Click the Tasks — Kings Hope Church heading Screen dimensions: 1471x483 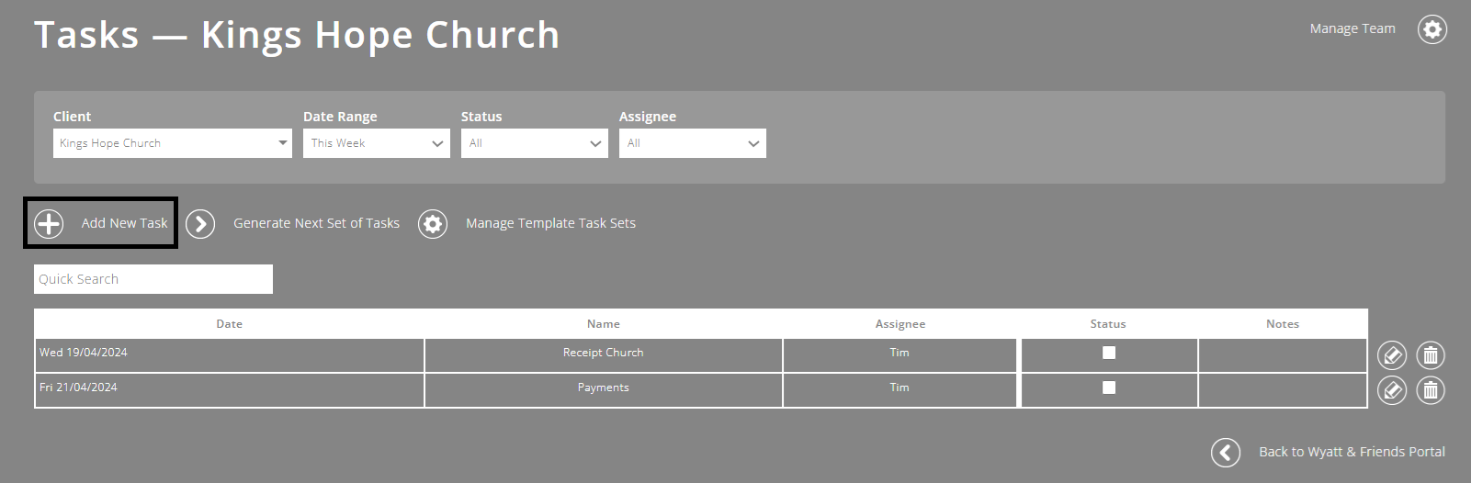[297, 36]
